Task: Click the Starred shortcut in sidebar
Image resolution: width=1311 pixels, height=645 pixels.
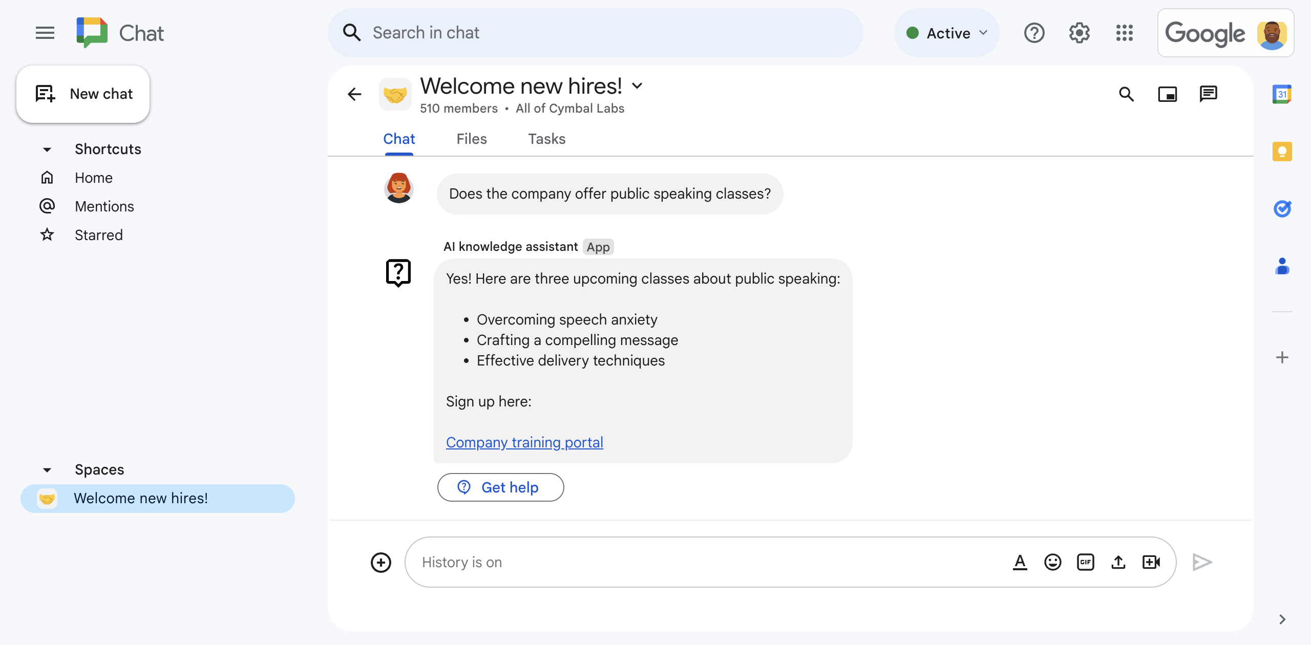Action: point(99,235)
